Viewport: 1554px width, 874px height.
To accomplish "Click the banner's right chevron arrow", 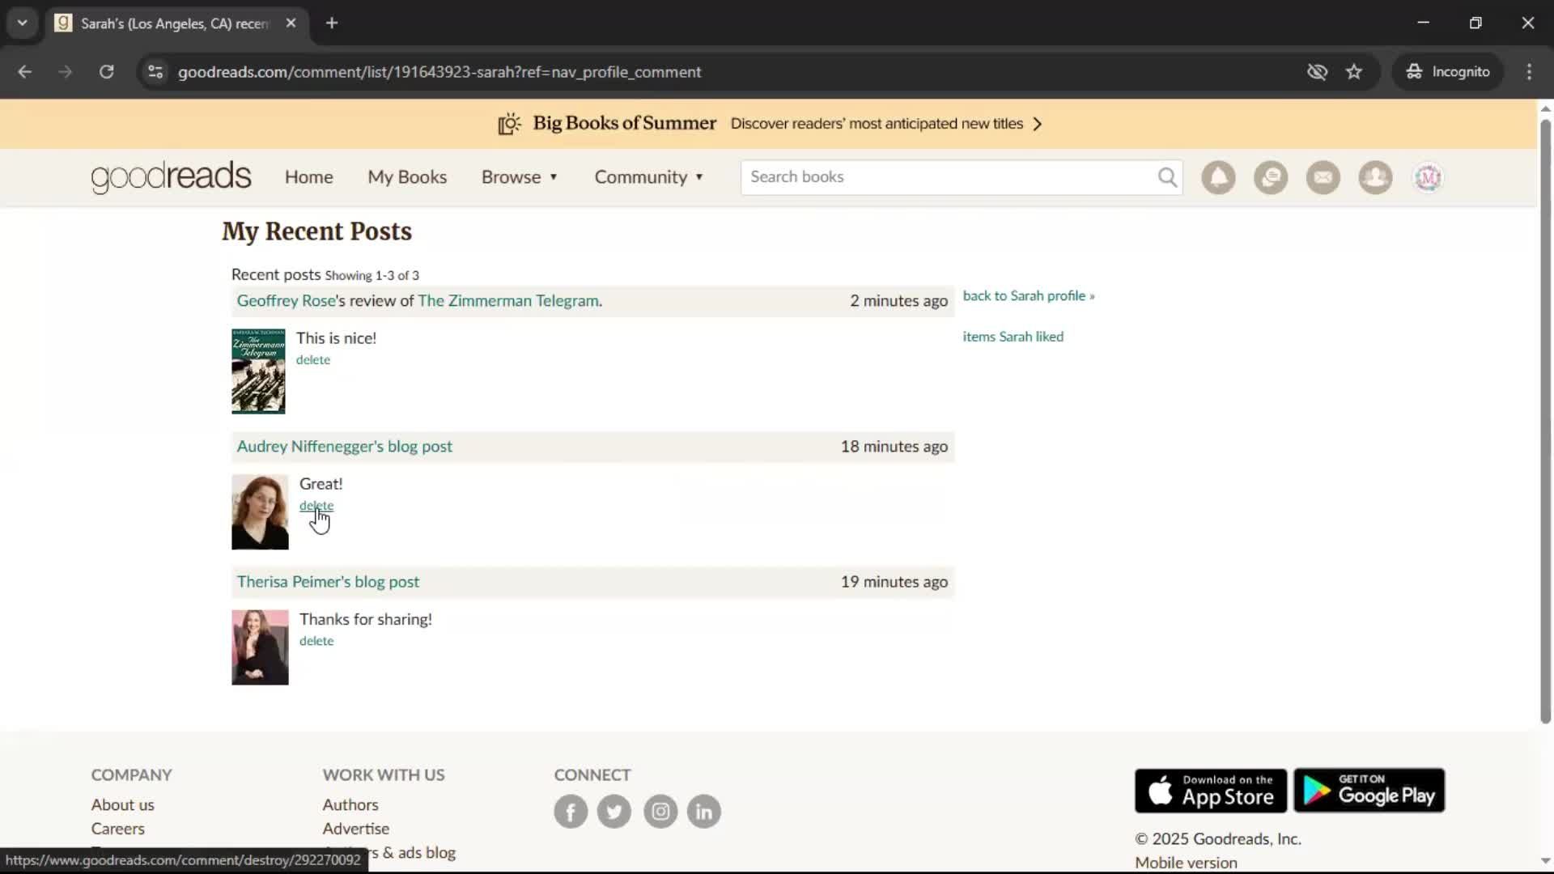I will point(1038,124).
